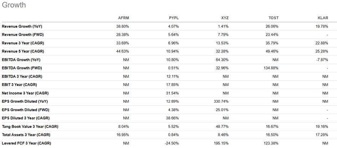Click the Tang Book Value 3 Year label
This screenshot has height=148, width=337.
coord(30,127)
